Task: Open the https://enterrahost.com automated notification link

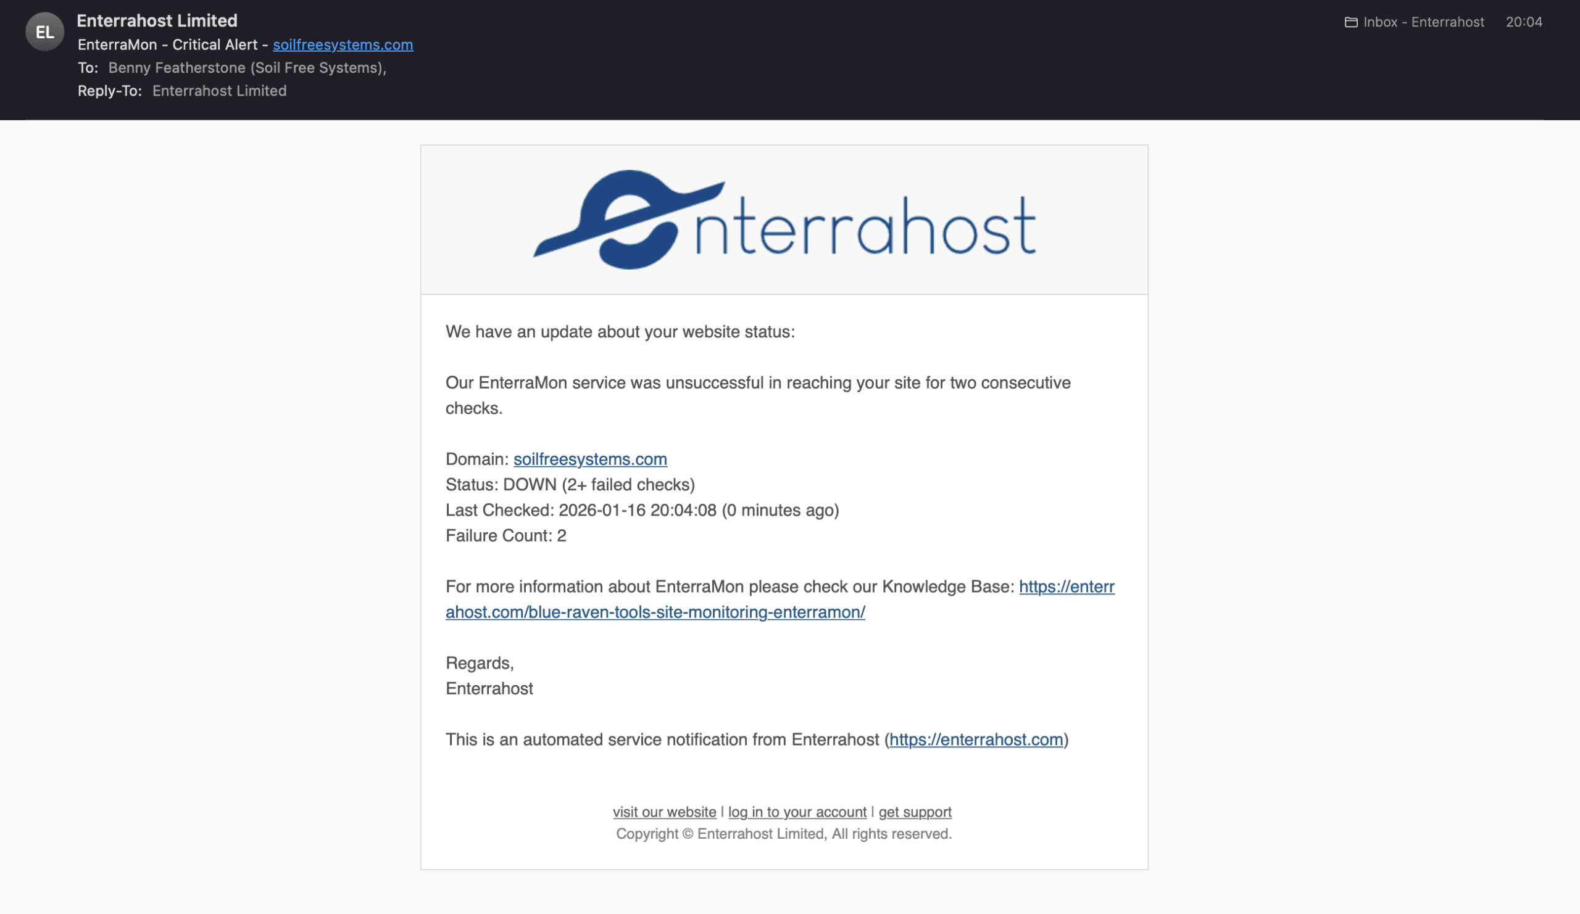Action: point(976,739)
